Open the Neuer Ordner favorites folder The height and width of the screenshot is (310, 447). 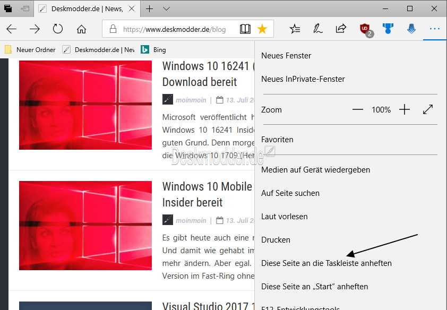pos(30,49)
